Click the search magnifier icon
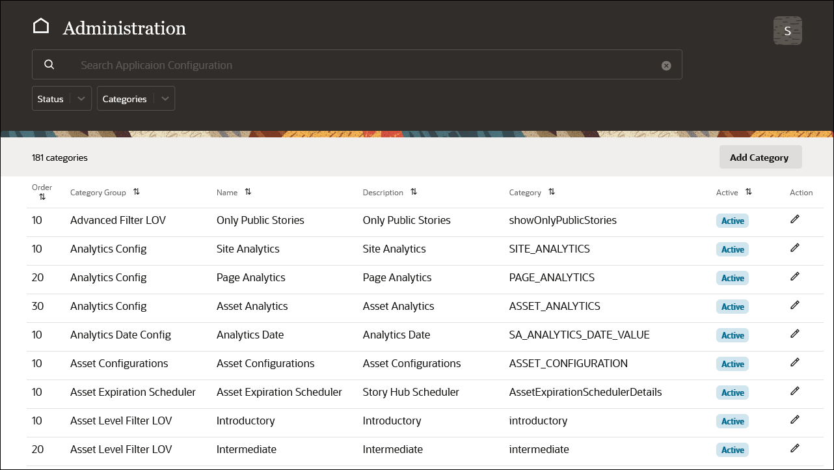834x470 pixels. pyautogui.click(x=49, y=64)
